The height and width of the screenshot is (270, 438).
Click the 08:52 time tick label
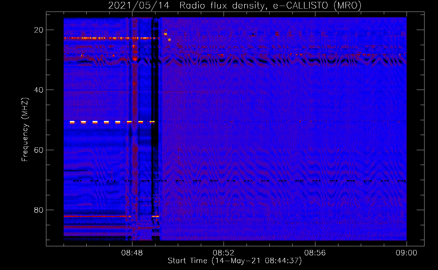[224, 253]
